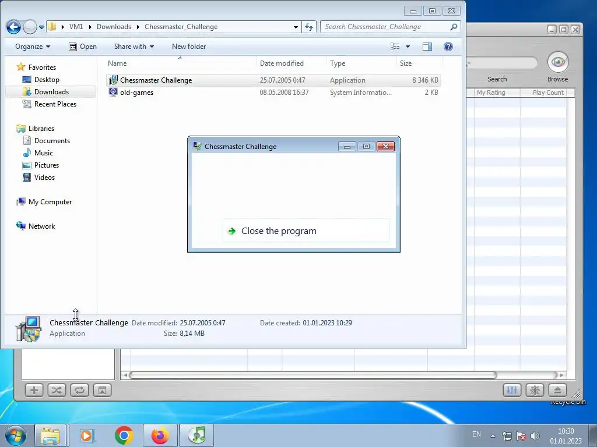
Task: Open the volume tray icon
Action: 535,436
